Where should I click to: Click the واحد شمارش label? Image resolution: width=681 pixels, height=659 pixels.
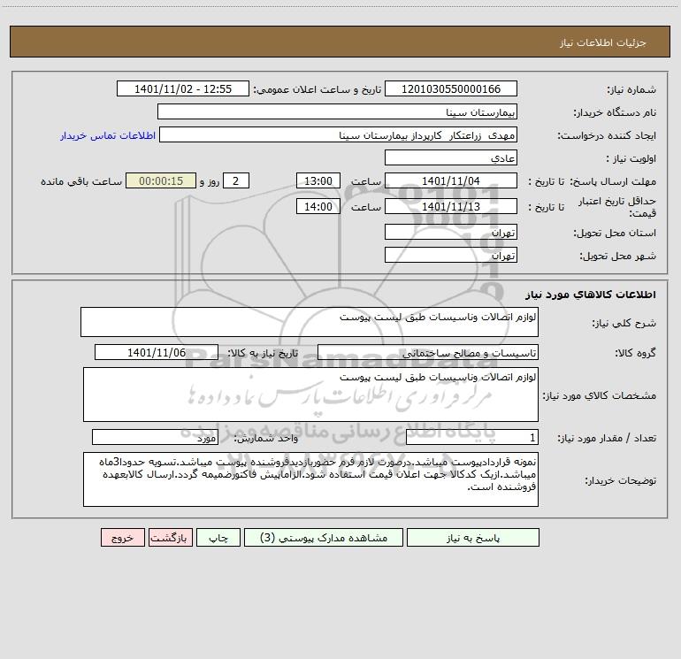click(x=266, y=439)
